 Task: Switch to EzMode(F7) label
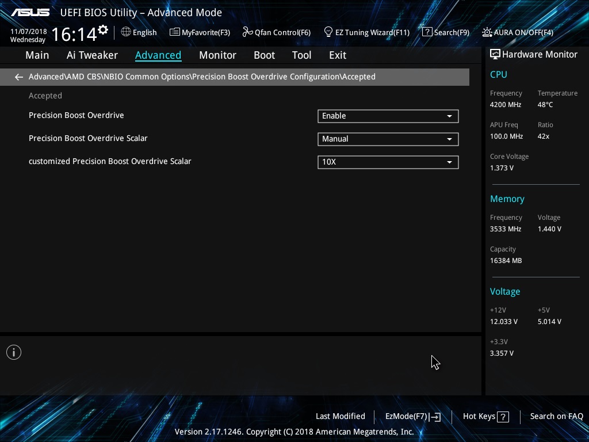coord(406,417)
